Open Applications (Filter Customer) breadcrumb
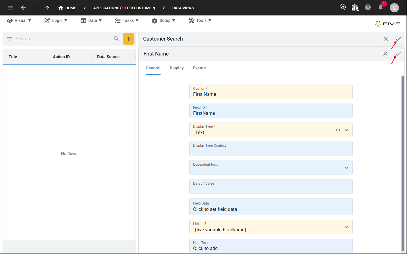The width and height of the screenshot is (407, 254). click(124, 8)
